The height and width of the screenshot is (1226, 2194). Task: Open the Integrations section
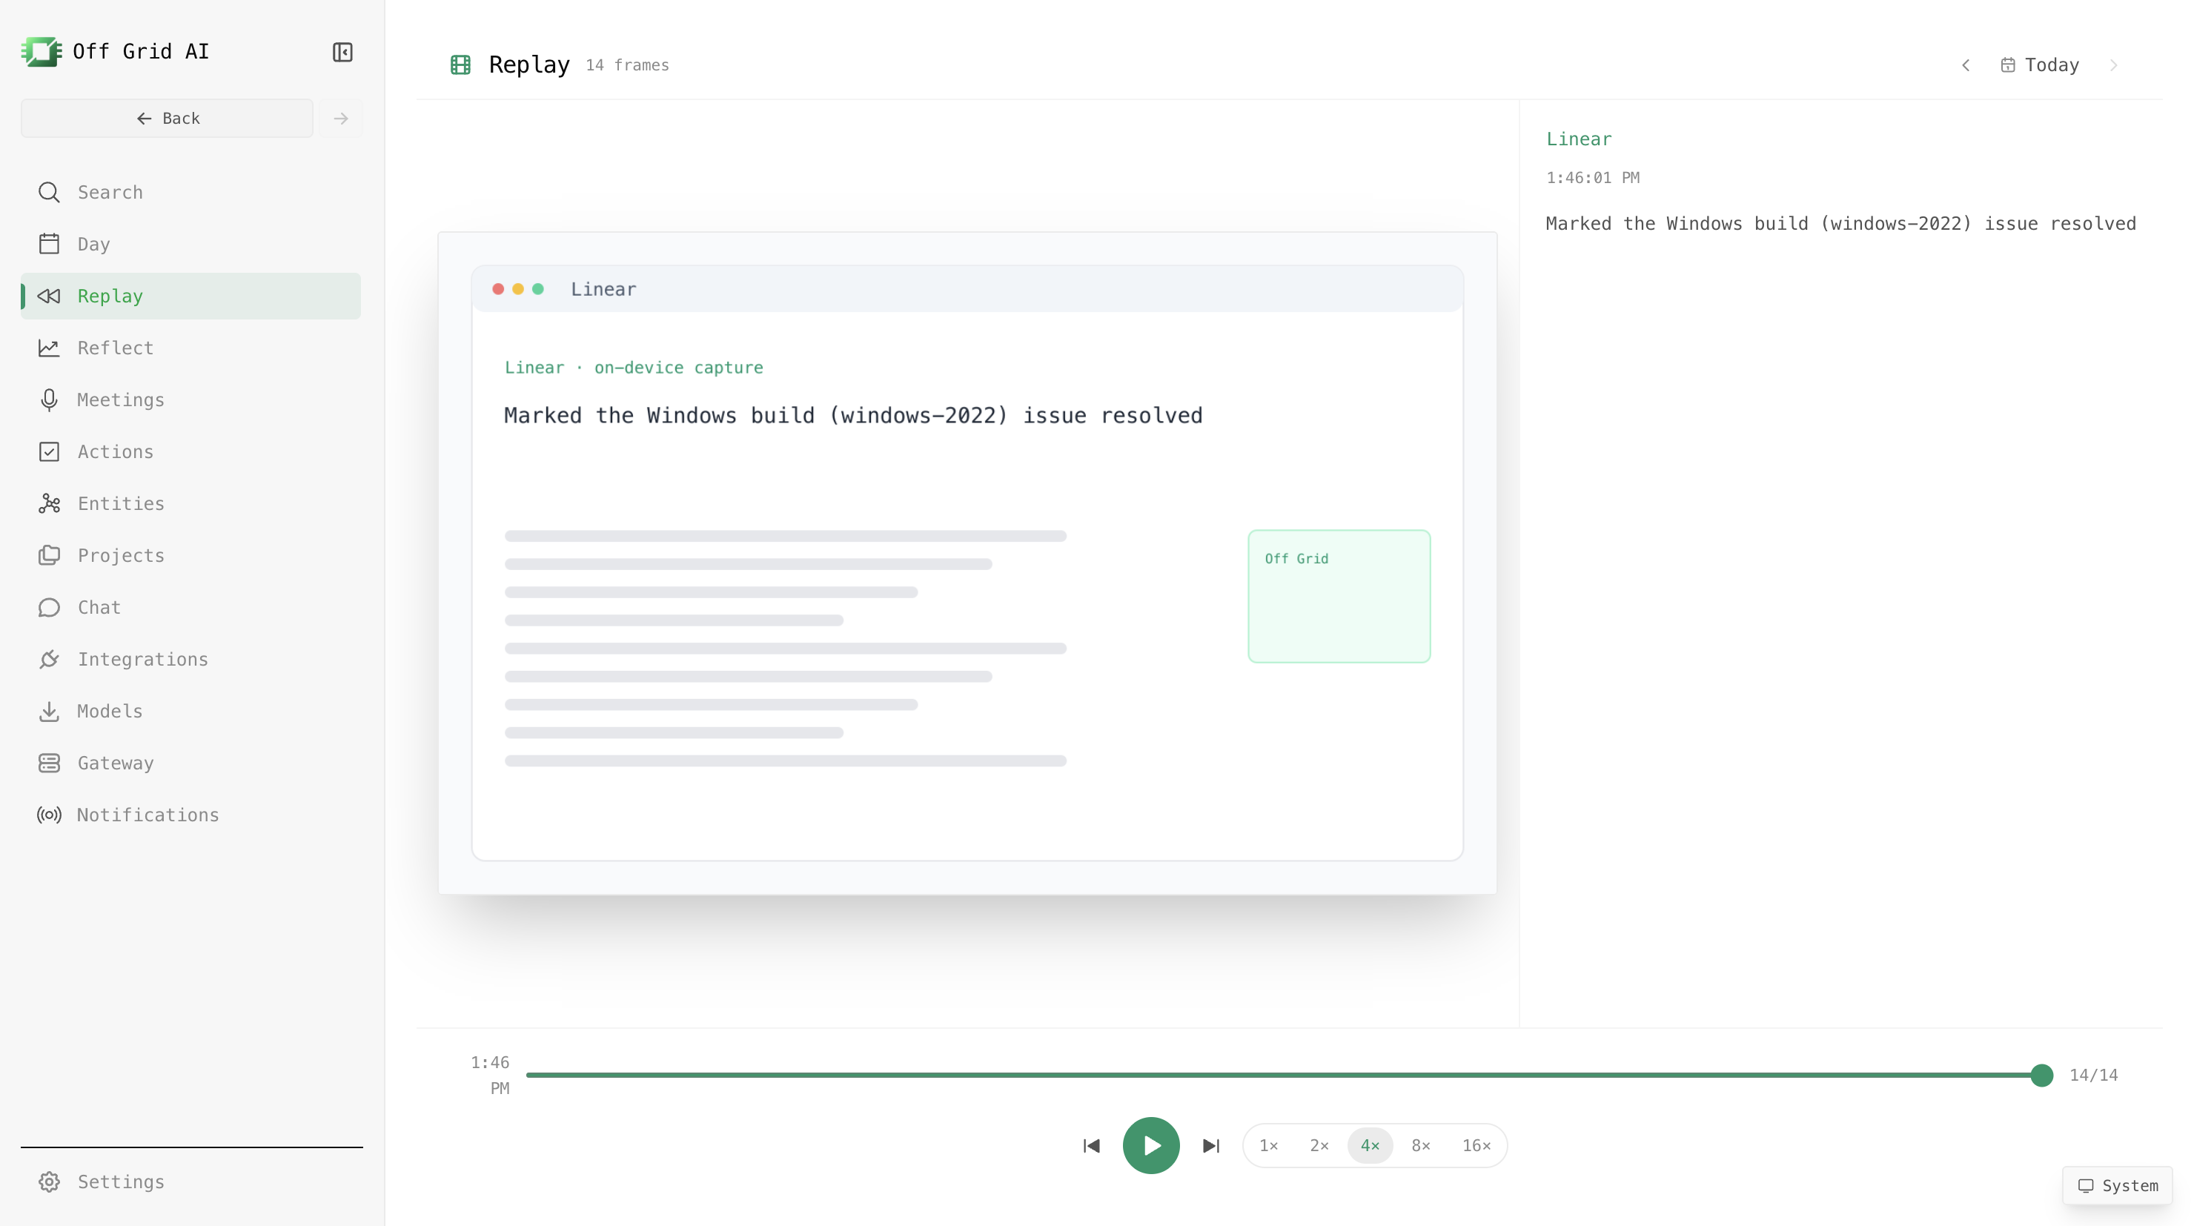(x=190, y=660)
